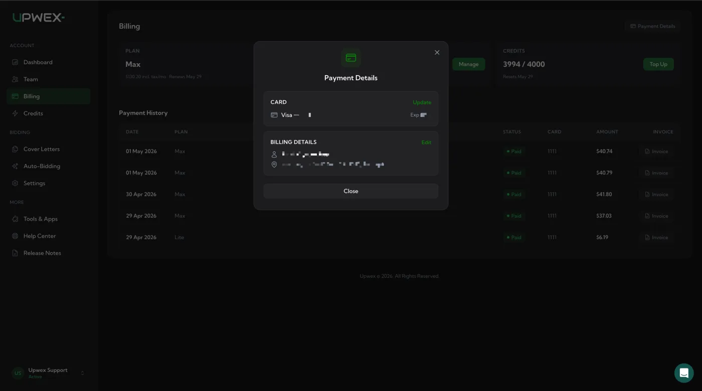702x391 pixels.
Task: Click the Auto-Bidding sparkle icon
Action: [15, 166]
